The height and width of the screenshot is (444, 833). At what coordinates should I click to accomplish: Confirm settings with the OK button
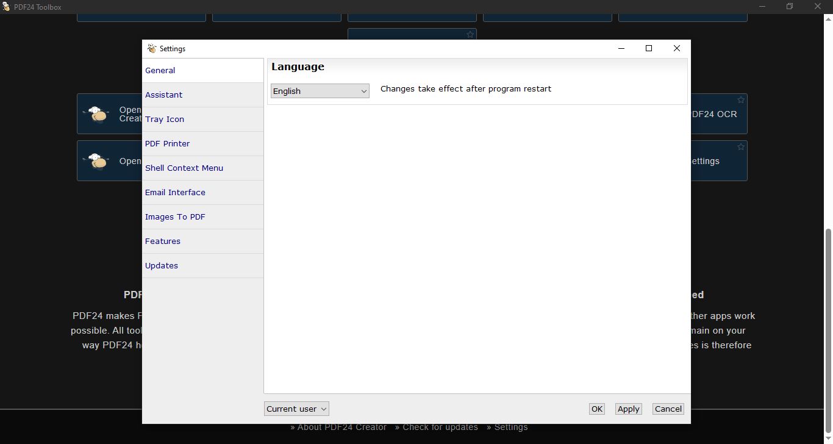pos(597,409)
